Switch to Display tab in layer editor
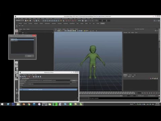The width and height of the screenshot is (161, 121). point(125,75)
